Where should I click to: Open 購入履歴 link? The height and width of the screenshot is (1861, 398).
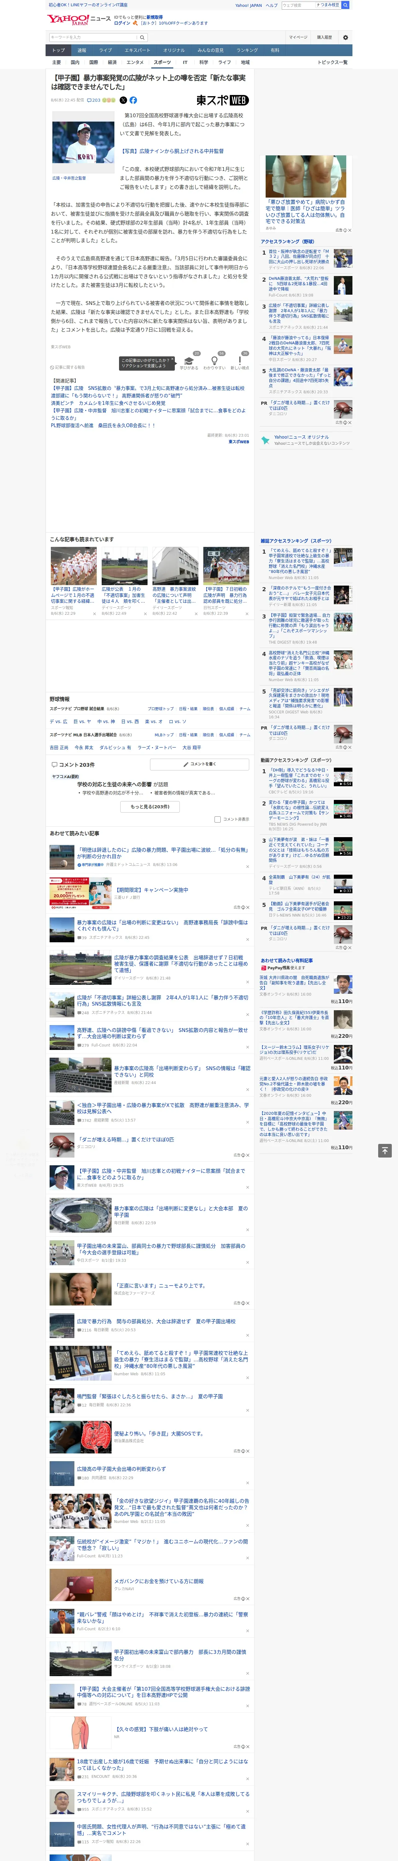(324, 37)
